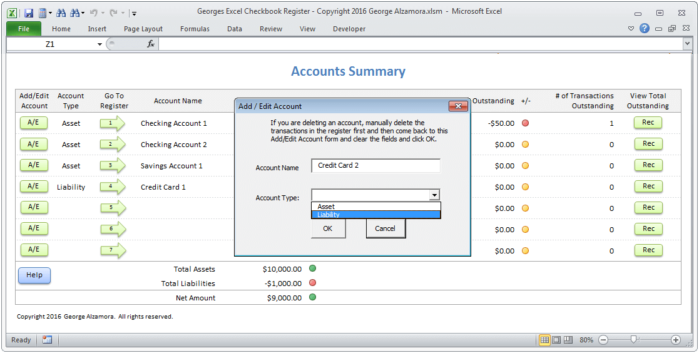The image size is (699, 353).
Task: Click the Excel application icon in title bar
Action: [13, 13]
